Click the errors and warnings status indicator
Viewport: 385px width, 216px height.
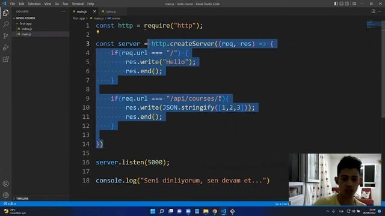pyautogui.click(x=10, y=204)
